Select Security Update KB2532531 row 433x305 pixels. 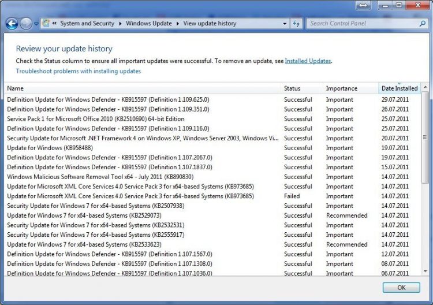click(x=212, y=225)
